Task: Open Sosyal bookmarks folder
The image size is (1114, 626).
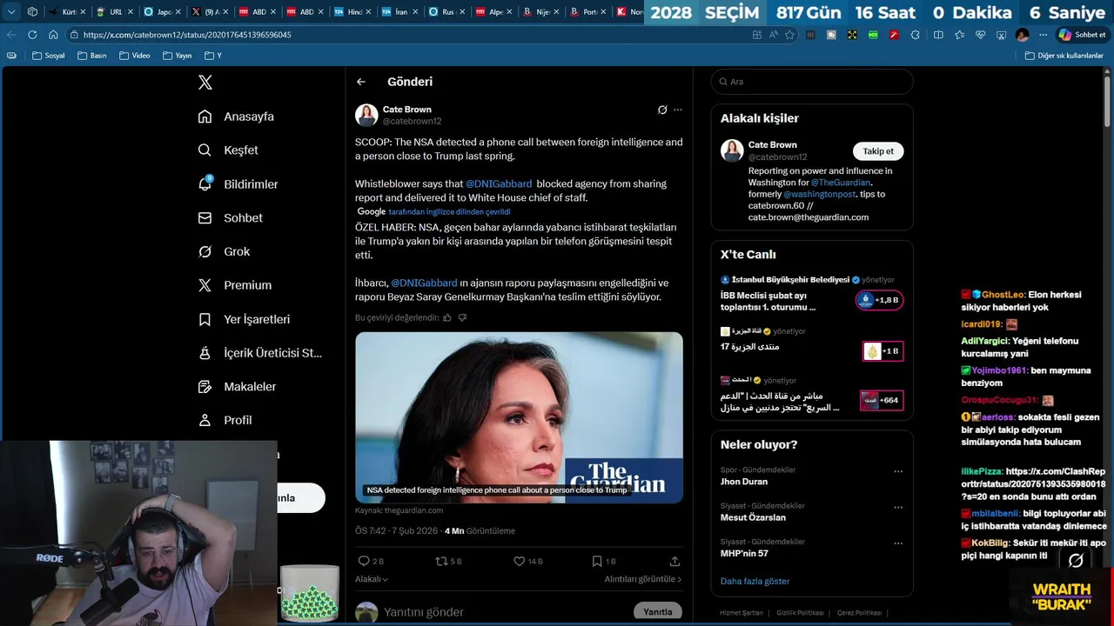Action: pos(49,56)
